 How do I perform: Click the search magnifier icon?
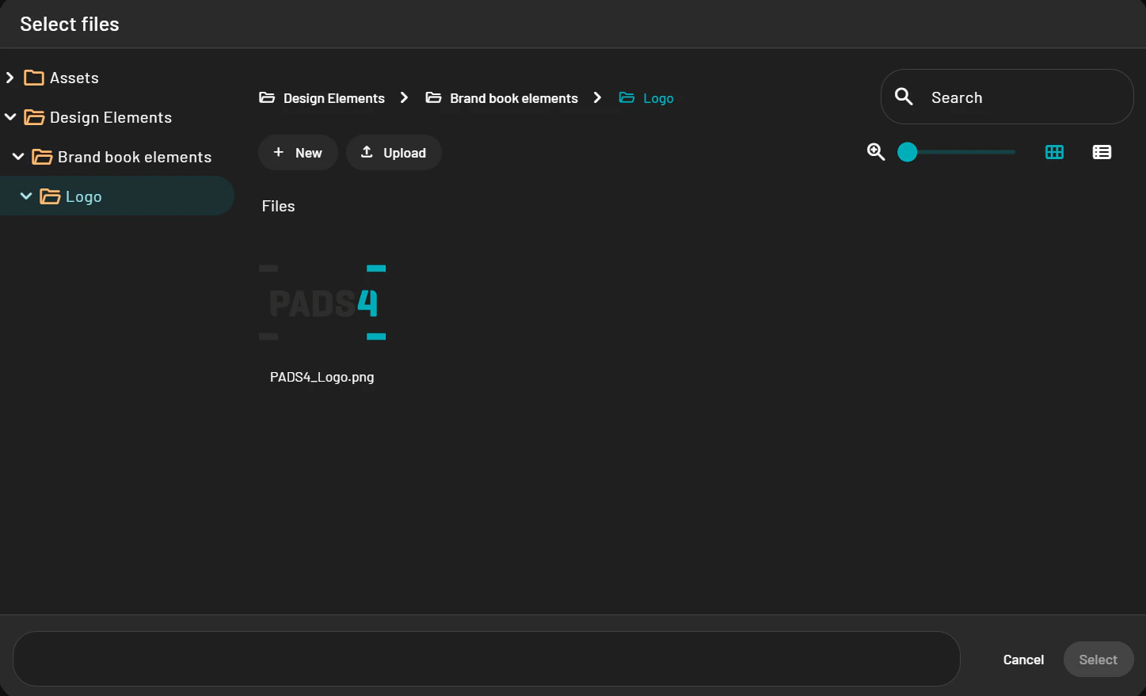click(904, 97)
